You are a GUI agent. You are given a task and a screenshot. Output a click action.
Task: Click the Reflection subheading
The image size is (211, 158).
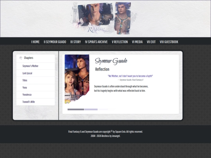[102, 69]
